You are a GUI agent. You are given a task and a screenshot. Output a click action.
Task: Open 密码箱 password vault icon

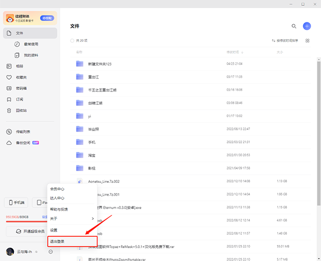9,88
